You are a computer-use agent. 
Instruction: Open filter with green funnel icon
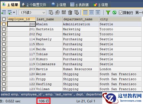point(108,12)
